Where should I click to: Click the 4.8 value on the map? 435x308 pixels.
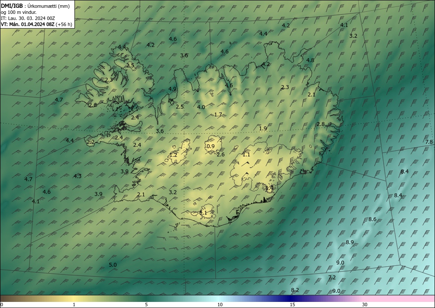(310, 60)
